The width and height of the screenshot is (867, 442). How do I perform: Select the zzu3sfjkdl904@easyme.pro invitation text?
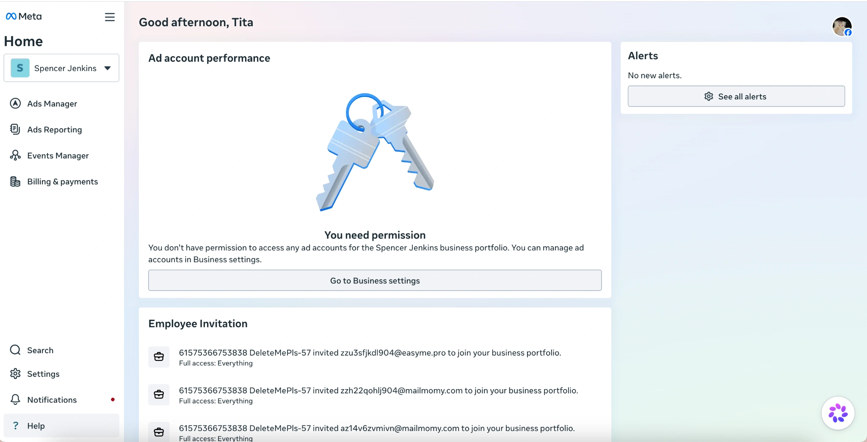point(370,353)
